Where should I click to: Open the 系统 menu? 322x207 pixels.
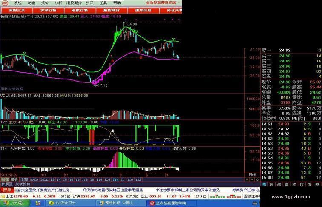point(18,3)
